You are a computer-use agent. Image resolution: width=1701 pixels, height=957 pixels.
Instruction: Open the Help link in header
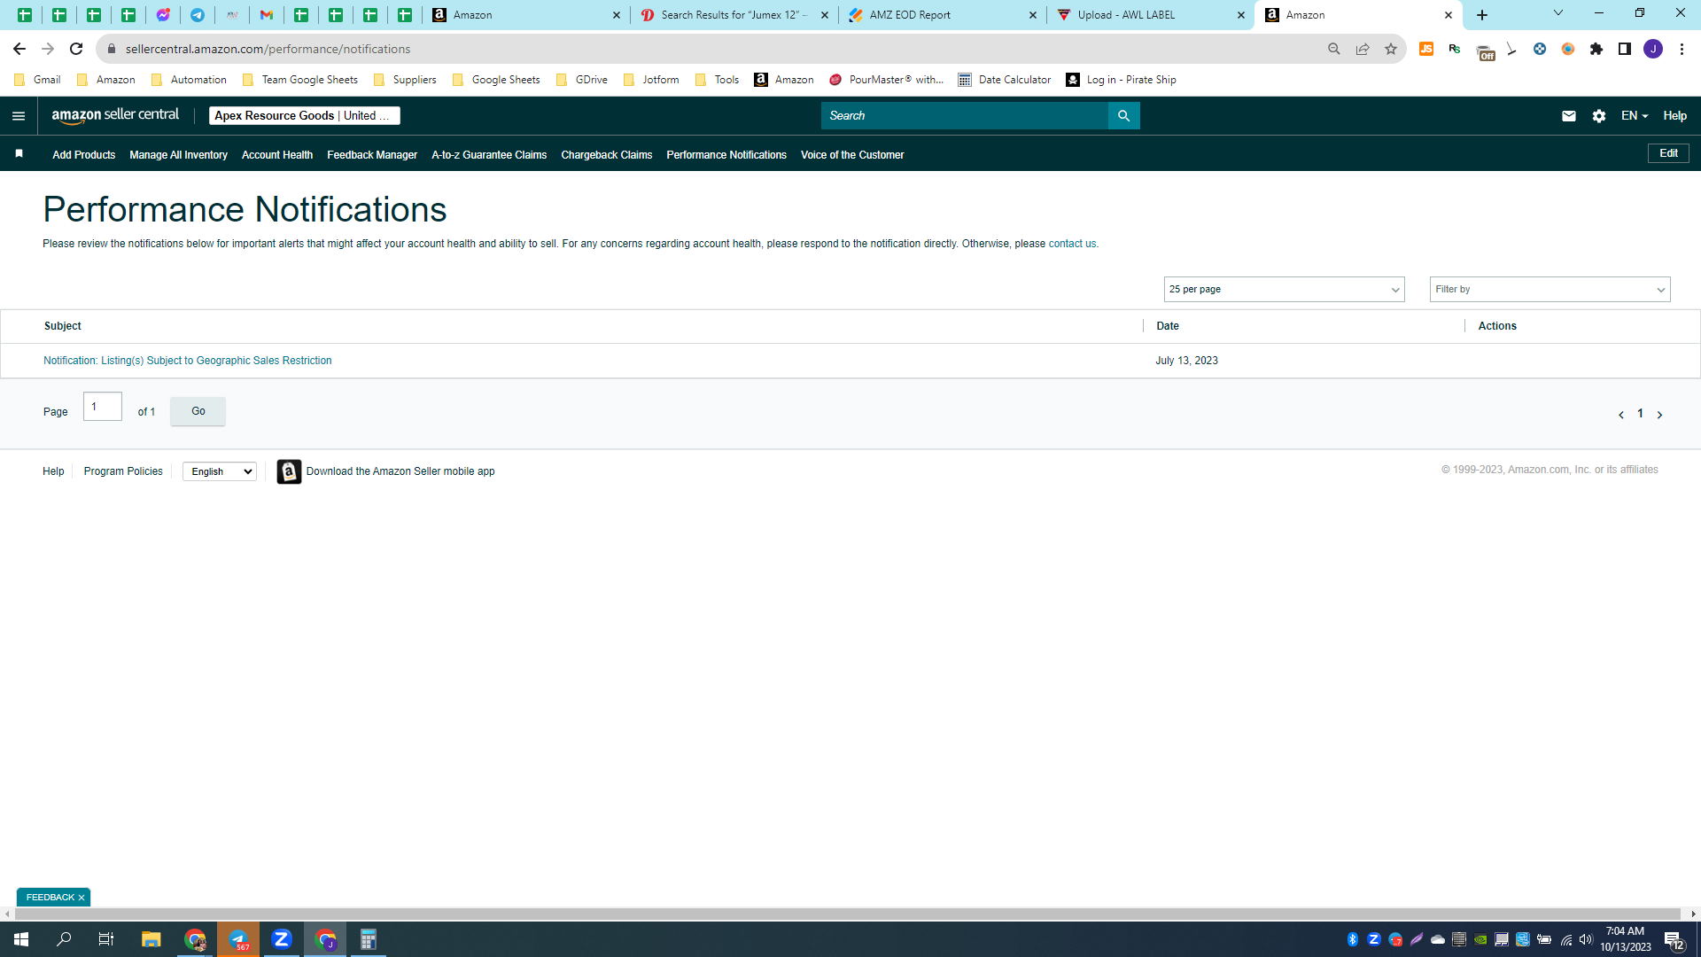(1674, 116)
